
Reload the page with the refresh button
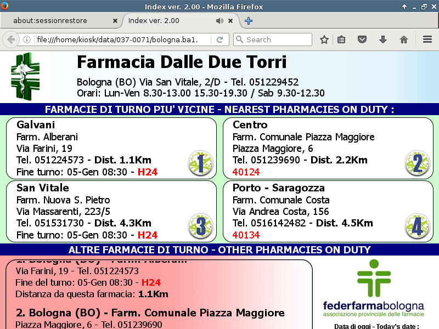(x=219, y=39)
